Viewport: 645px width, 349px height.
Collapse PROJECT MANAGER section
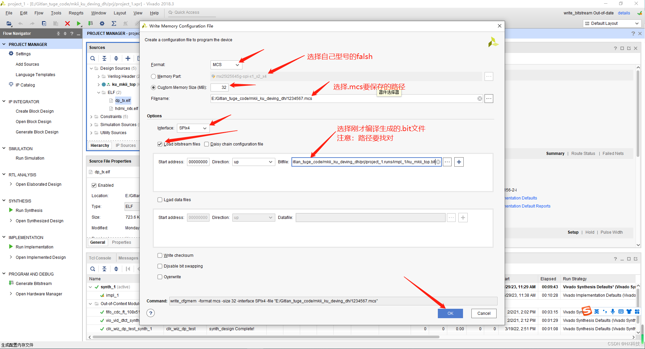click(4, 44)
